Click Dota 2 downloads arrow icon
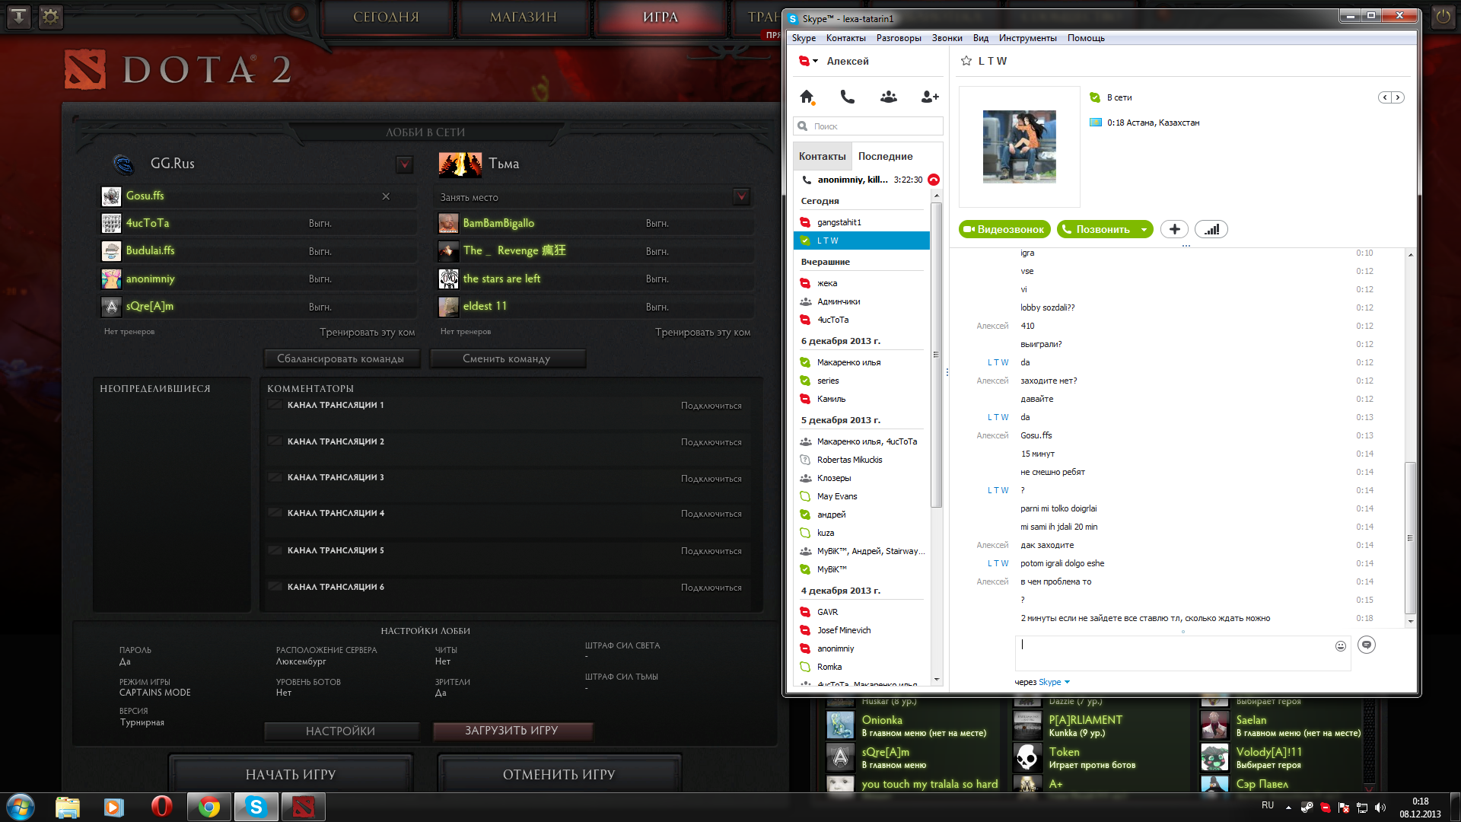The width and height of the screenshot is (1461, 822). tap(19, 16)
